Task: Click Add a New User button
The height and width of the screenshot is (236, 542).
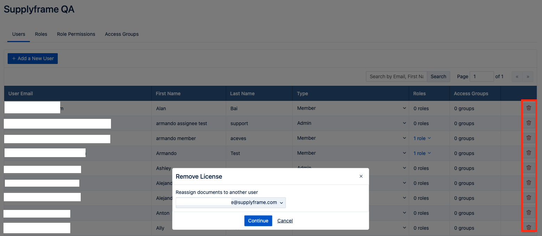Action: [x=33, y=58]
